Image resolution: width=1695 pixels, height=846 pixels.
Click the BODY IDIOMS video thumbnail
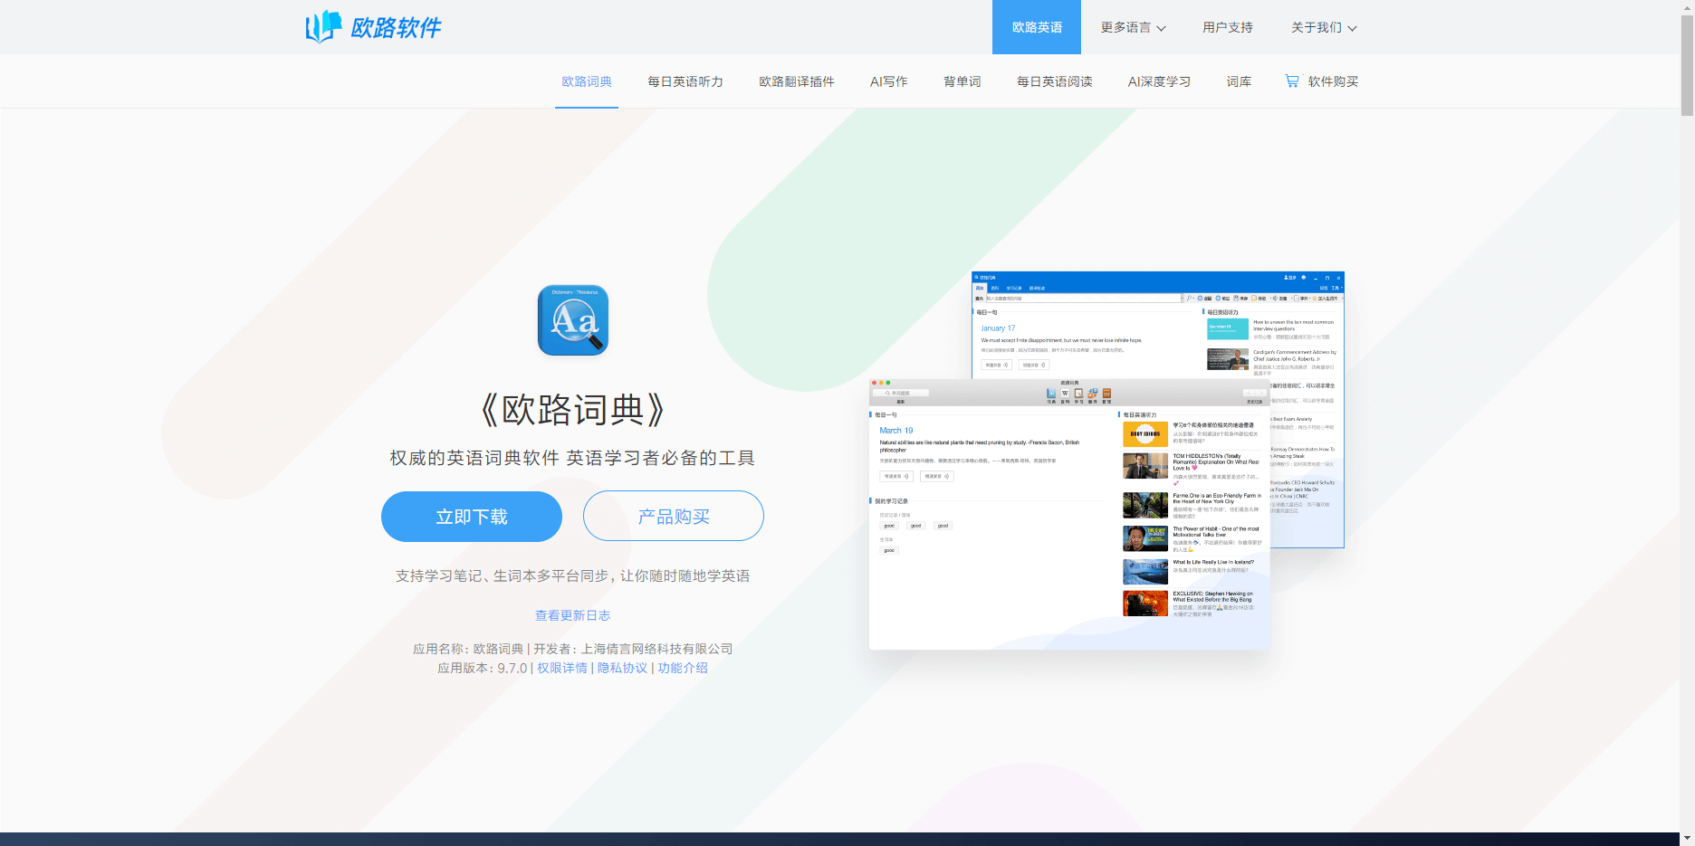(x=1145, y=434)
